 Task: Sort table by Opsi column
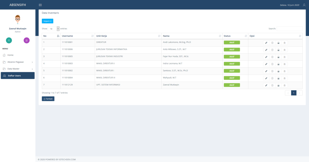[x=275, y=36]
